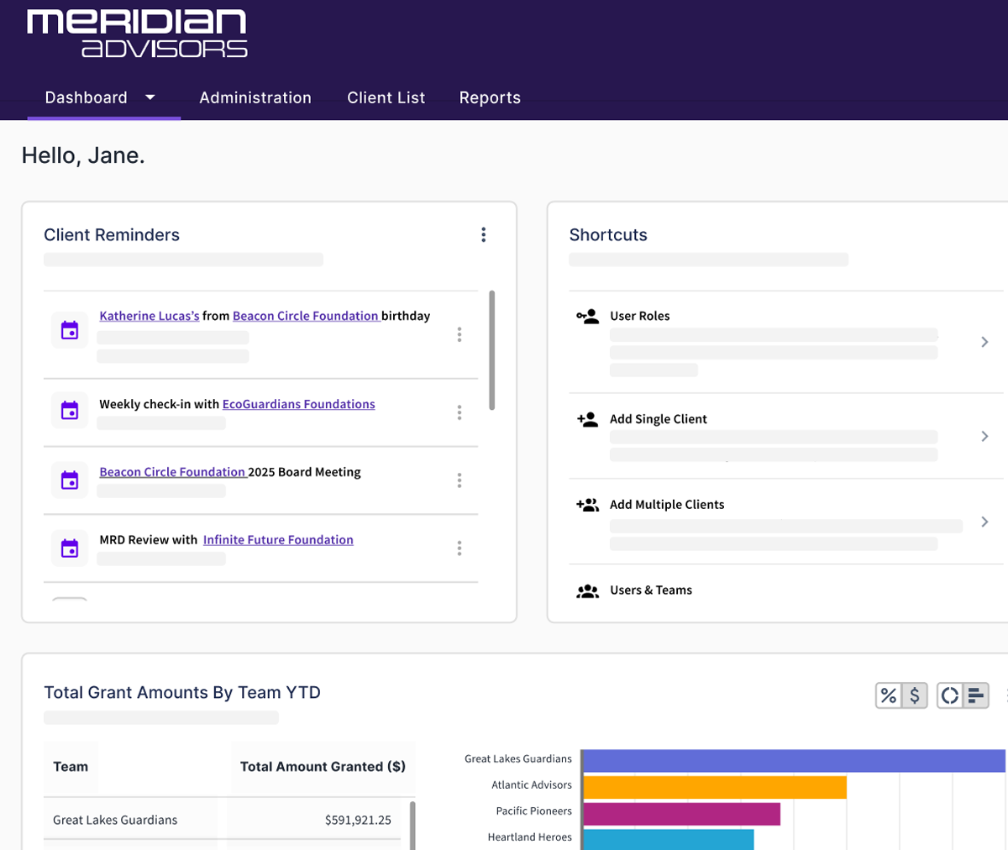Viewport: 1008px width, 850px height.
Task: Click the calendar icon beside Katherine Lucas's birthday
Action: (70, 330)
